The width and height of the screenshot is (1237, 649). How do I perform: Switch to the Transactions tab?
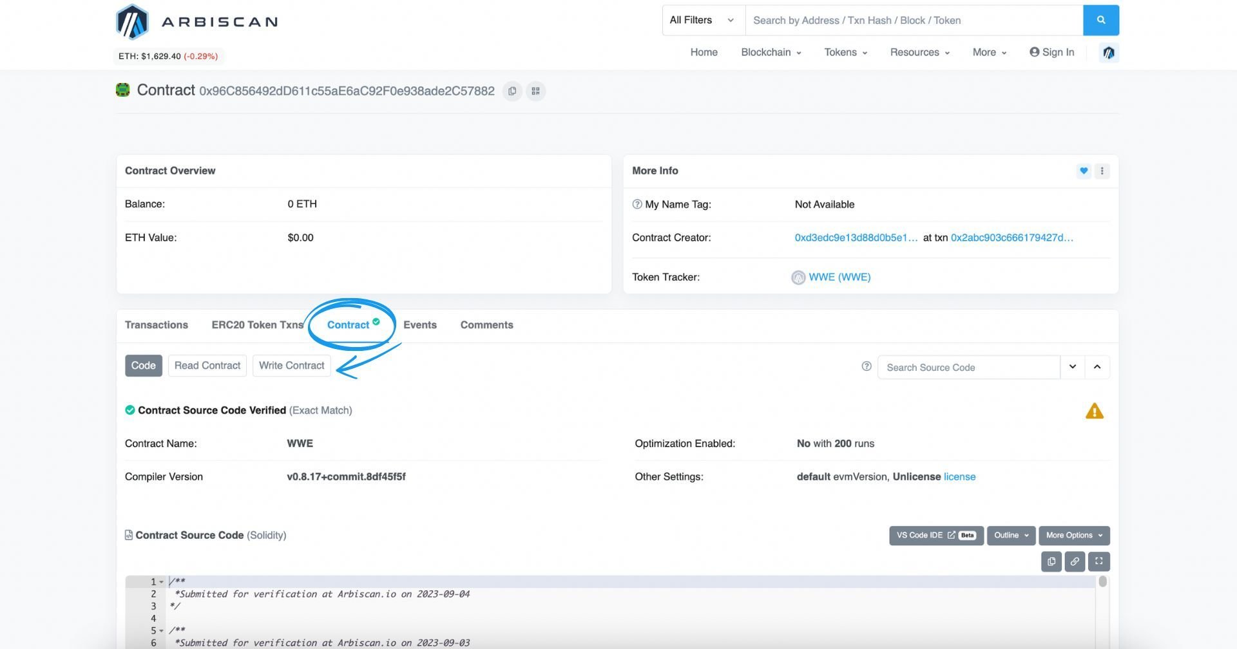point(157,325)
